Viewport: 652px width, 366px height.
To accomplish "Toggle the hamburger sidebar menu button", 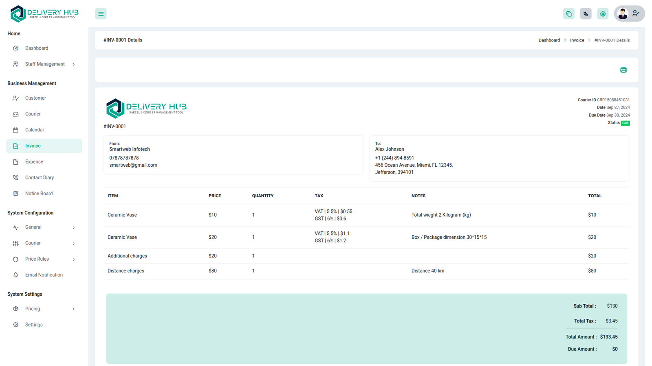I will pos(101,14).
